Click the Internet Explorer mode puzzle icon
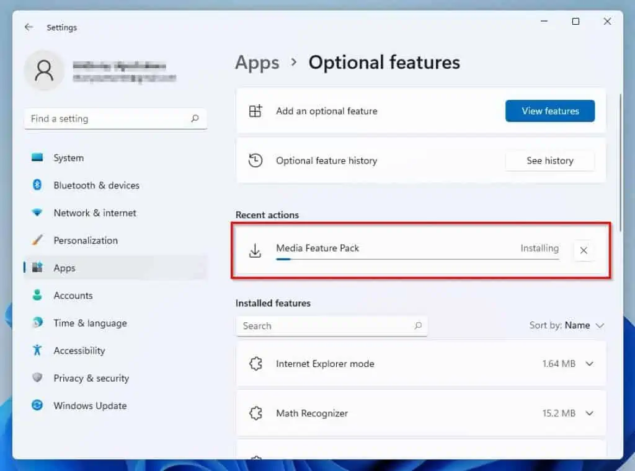This screenshot has width=635, height=471. [256, 363]
